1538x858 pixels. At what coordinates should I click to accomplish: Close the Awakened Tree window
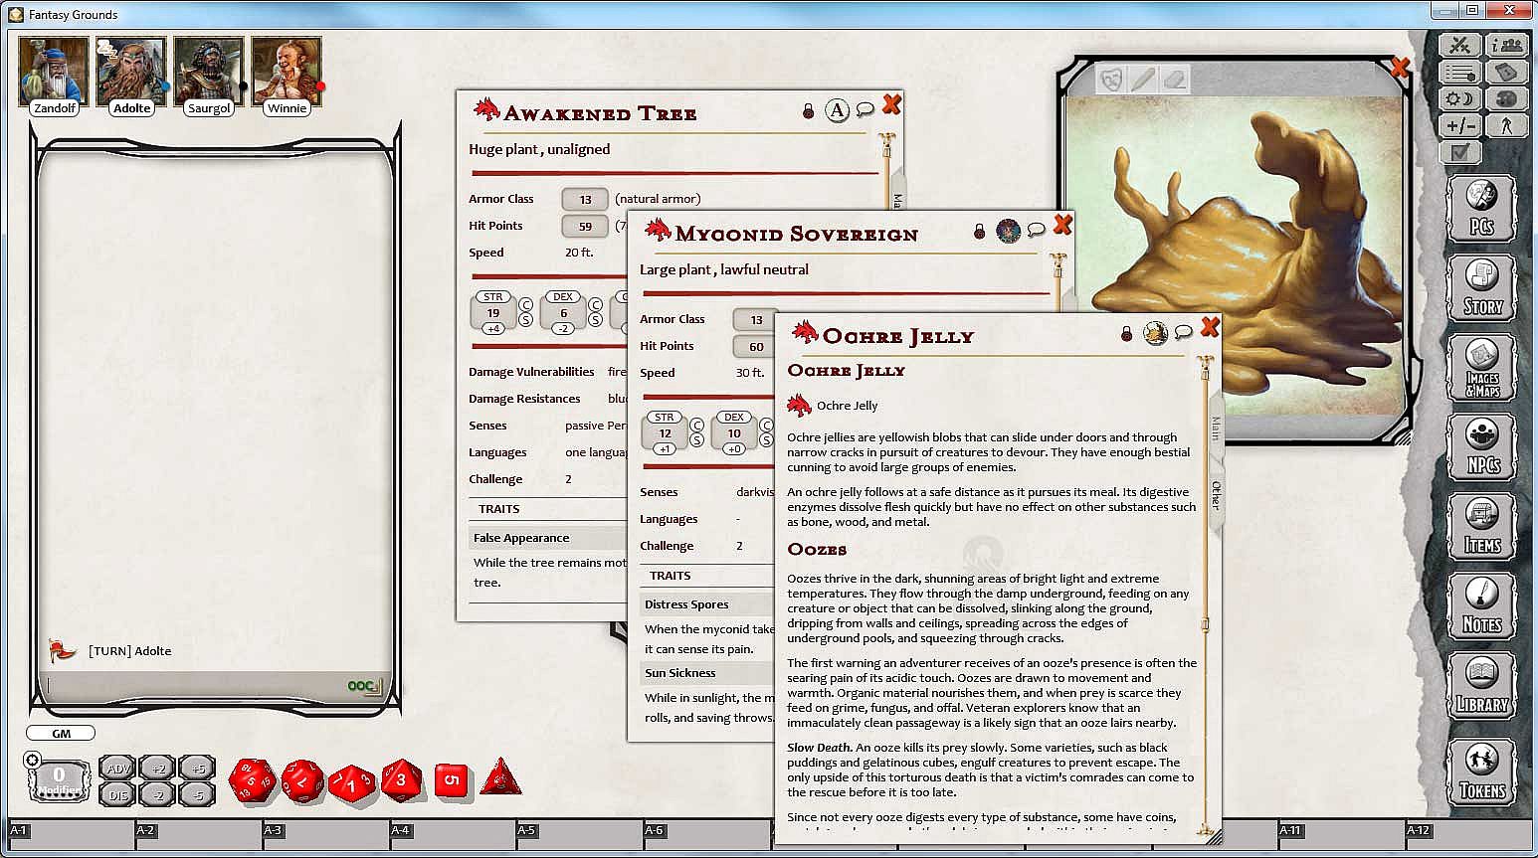click(x=891, y=104)
